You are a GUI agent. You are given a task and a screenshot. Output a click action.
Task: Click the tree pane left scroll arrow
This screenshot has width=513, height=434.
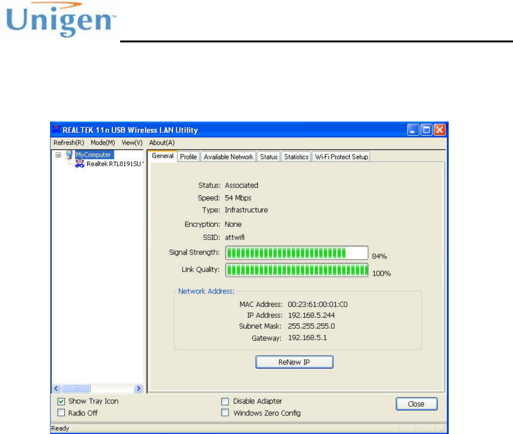[x=56, y=388]
